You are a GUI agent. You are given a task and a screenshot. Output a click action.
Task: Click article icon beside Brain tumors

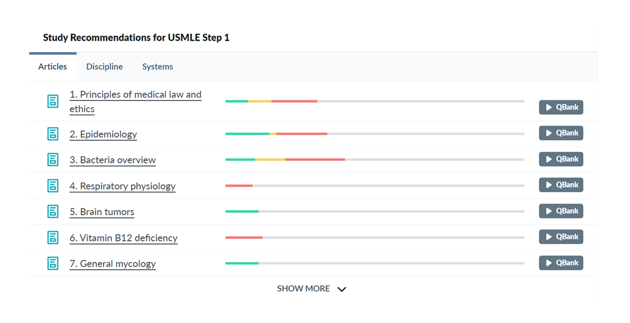point(52,211)
